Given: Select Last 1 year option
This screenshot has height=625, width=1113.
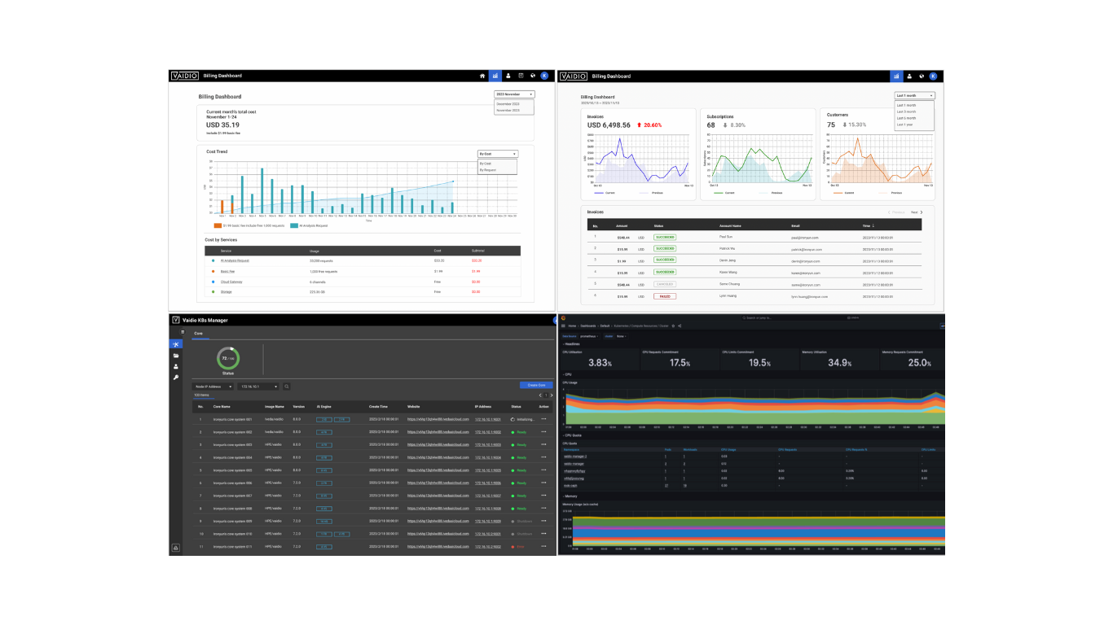Looking at the screenshot, I should pyautogui.click(x=905, y=125).
